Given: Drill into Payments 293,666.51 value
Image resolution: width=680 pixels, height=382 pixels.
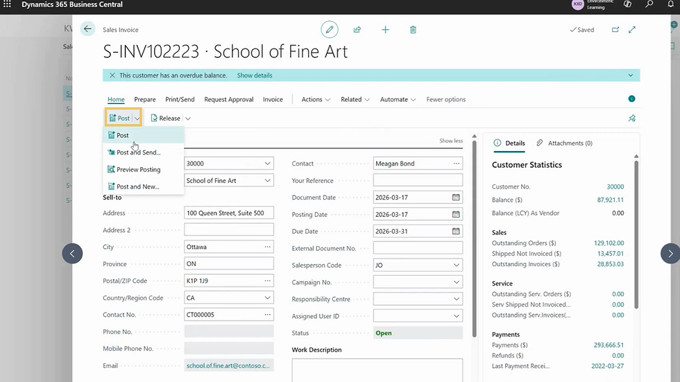Looking at the screenshot, I should coord(609,345).
